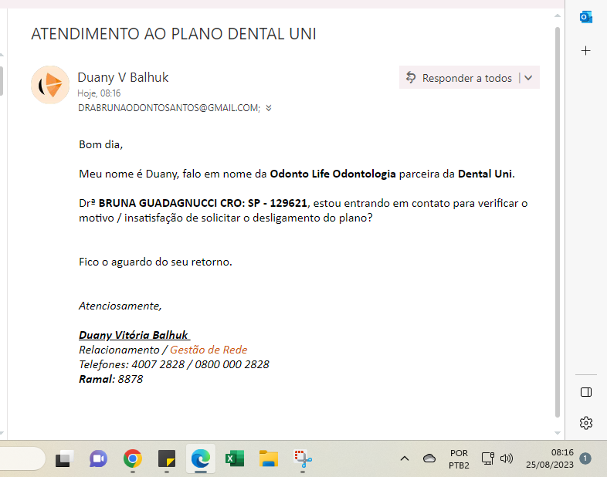
Task: Open Google Chrome from taskbar
Action: point(132,458)
